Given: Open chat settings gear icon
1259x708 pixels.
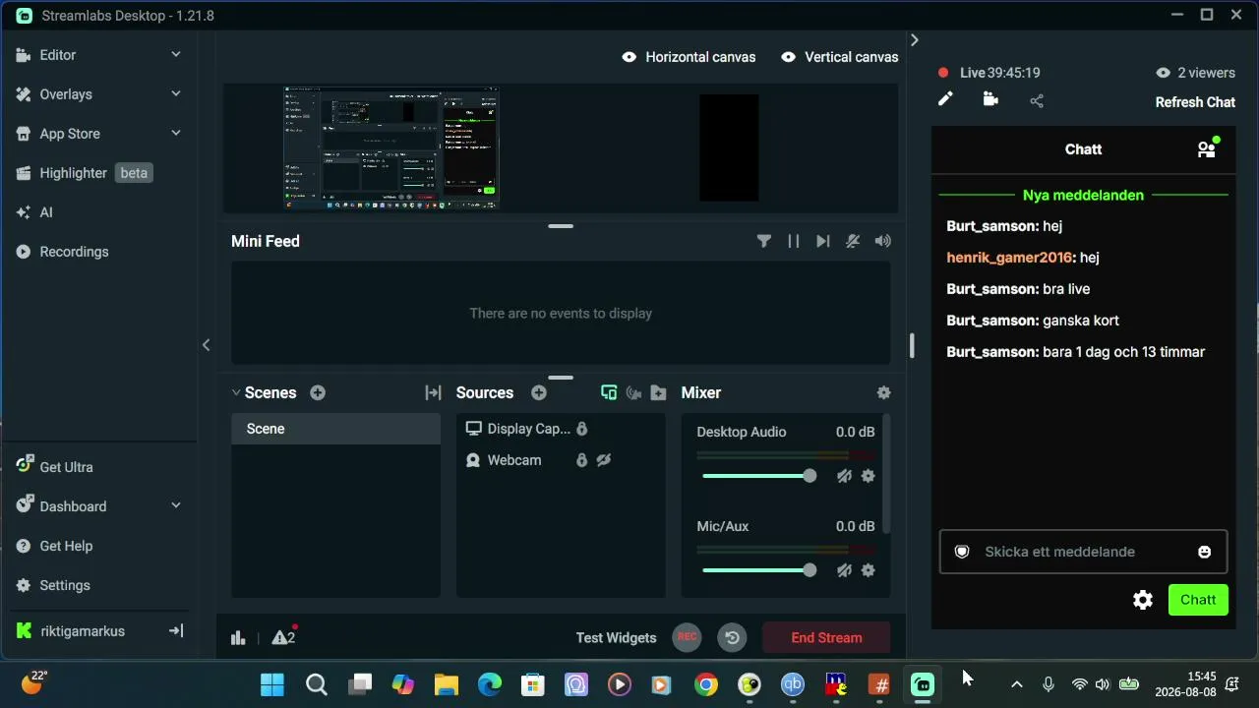Looking at the screenshot, I should pos(1143,600).
